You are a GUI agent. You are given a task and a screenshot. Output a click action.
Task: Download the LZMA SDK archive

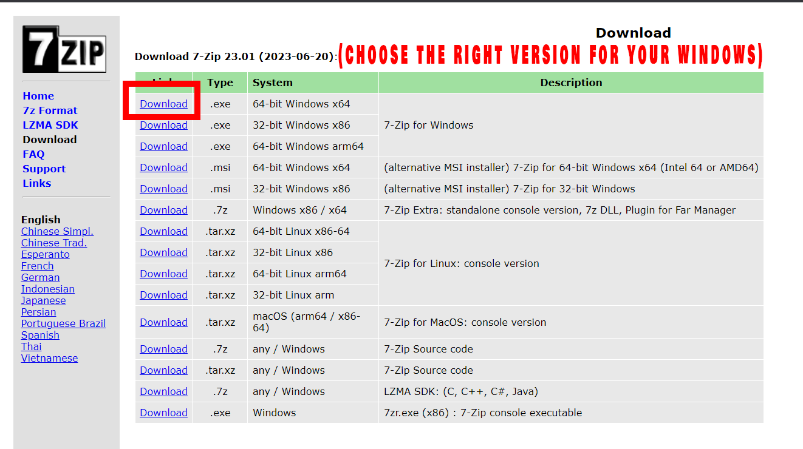(x=163, y=391)
